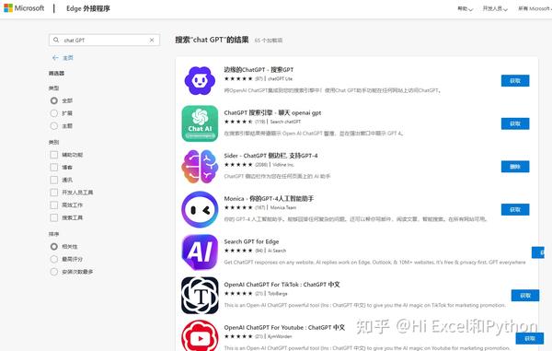Remove the Sider ChatGPT sidebar extension
552x351 pixels.
(x=515, y=167)
